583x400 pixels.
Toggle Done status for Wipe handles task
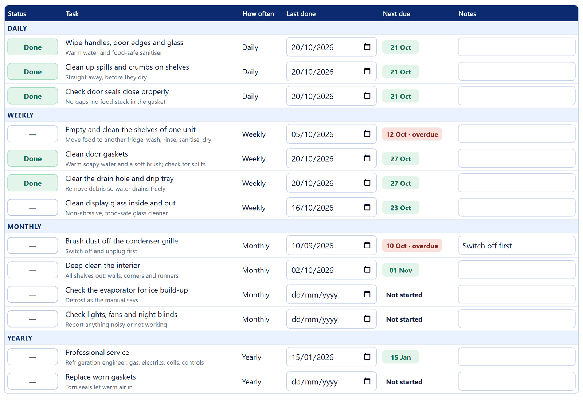tap(32, 47)
